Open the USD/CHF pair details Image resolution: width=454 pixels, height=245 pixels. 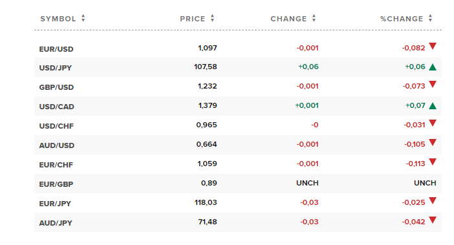tap(56, 126)
